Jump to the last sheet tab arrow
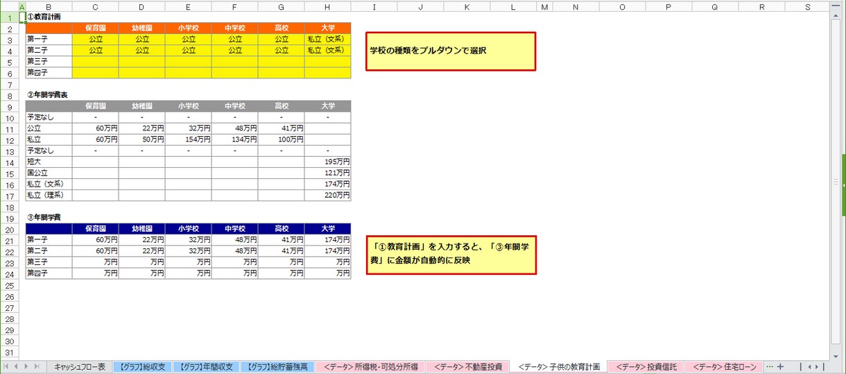846x374 pixels. tap(37, 366)
